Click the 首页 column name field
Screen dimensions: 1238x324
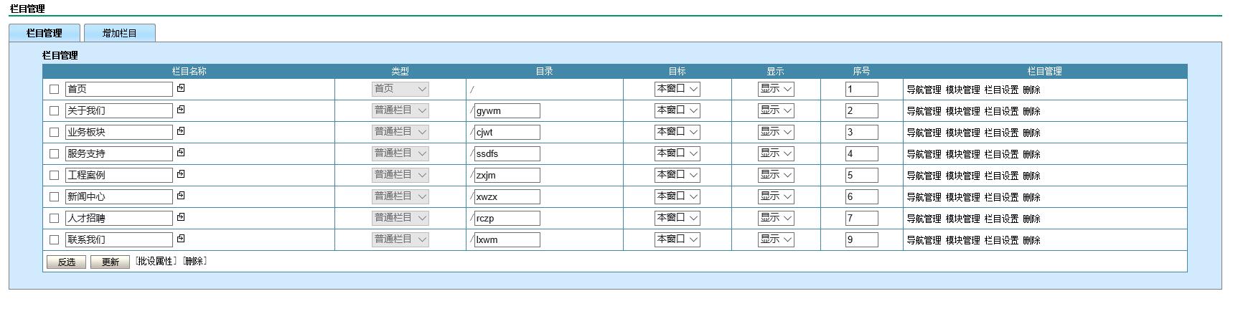pyautogui.click(x=119, y=89)
